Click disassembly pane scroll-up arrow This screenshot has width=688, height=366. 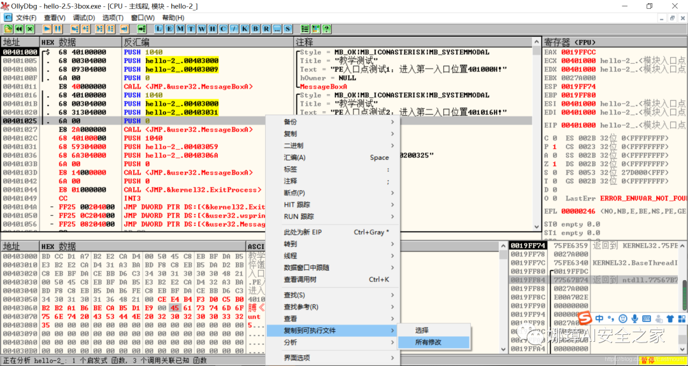point(536,41)
